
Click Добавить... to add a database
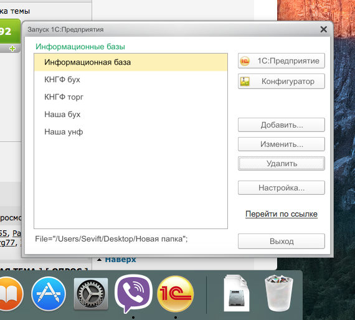pyautogui.click(x=281, y=125)
